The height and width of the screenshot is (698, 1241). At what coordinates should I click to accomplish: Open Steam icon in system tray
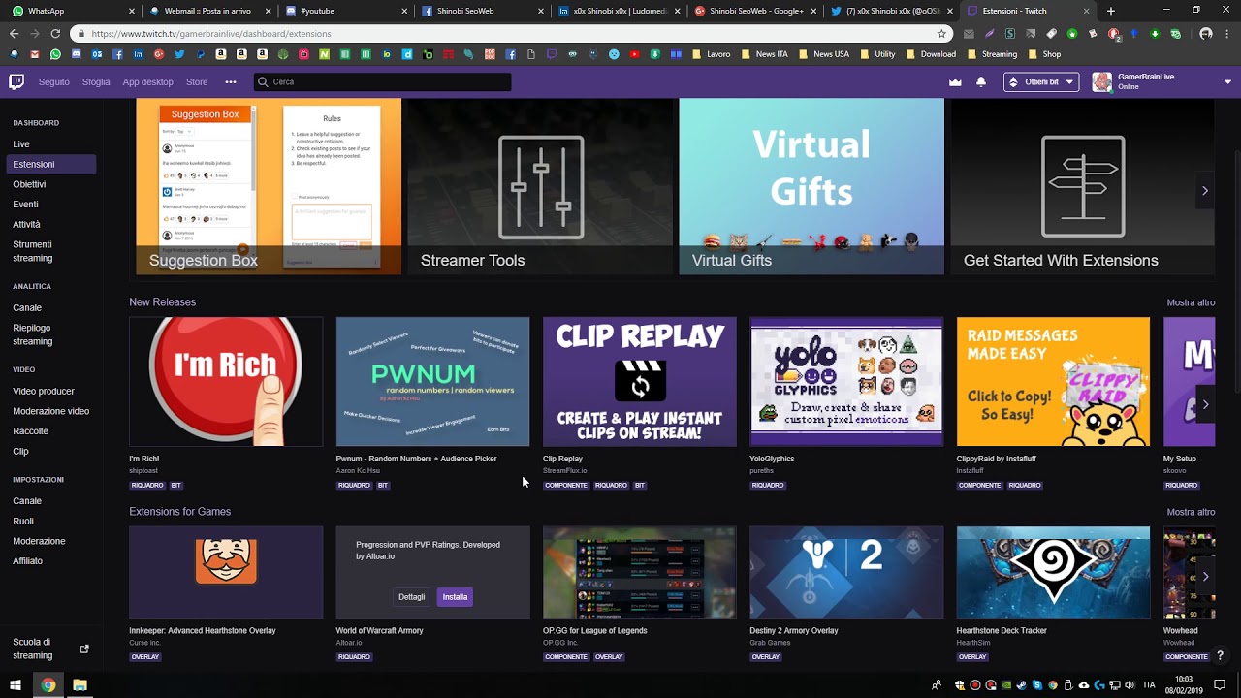coord(1021,685)
